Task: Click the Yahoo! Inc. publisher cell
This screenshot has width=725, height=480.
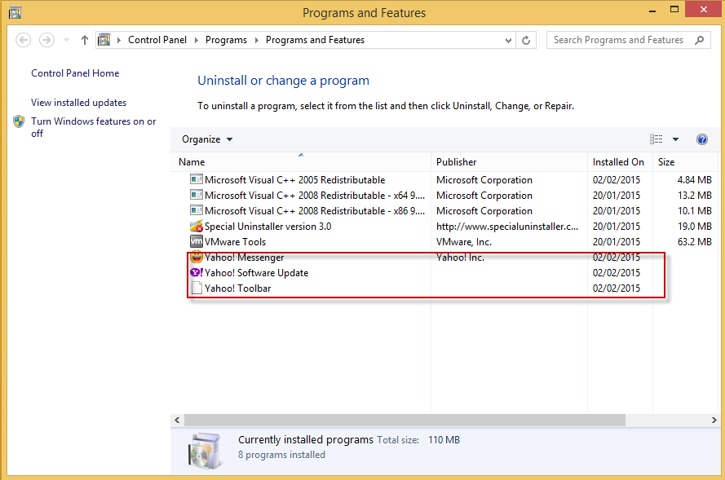Action: 460,258
